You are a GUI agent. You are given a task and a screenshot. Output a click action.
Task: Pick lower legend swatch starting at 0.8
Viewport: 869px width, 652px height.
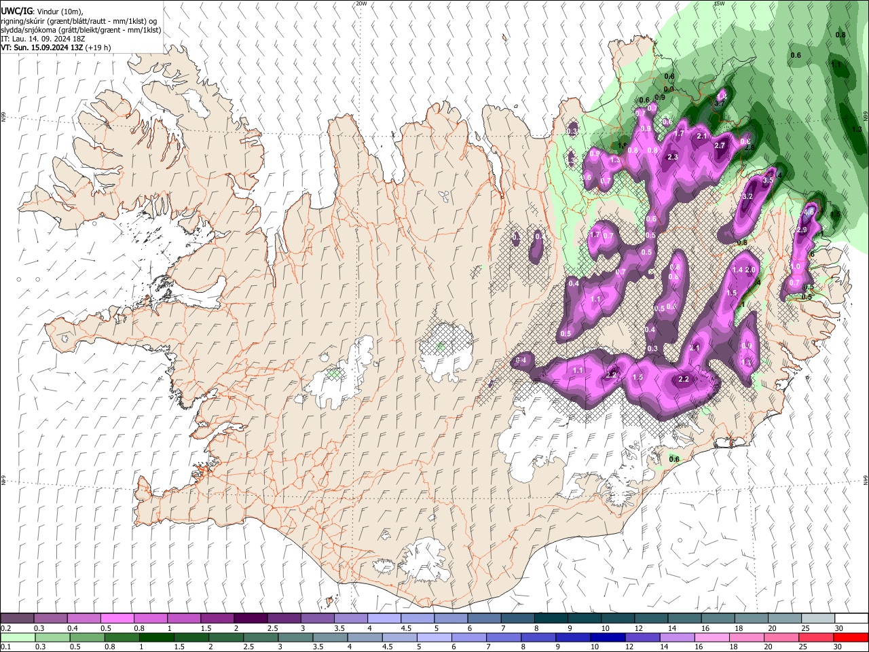tap(123, 638)
